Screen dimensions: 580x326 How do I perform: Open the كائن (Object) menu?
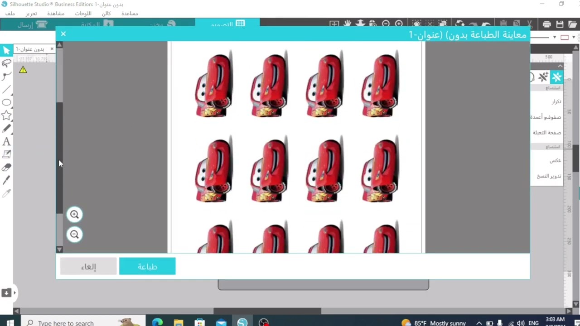(106, 14)
